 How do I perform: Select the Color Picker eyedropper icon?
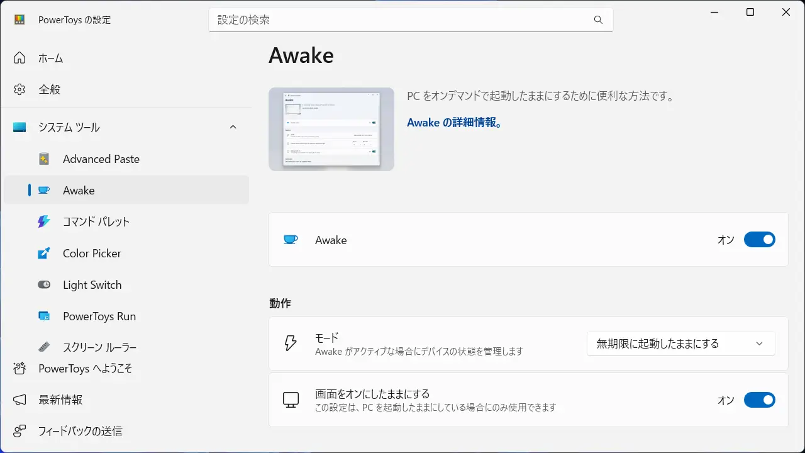[44, 253]
